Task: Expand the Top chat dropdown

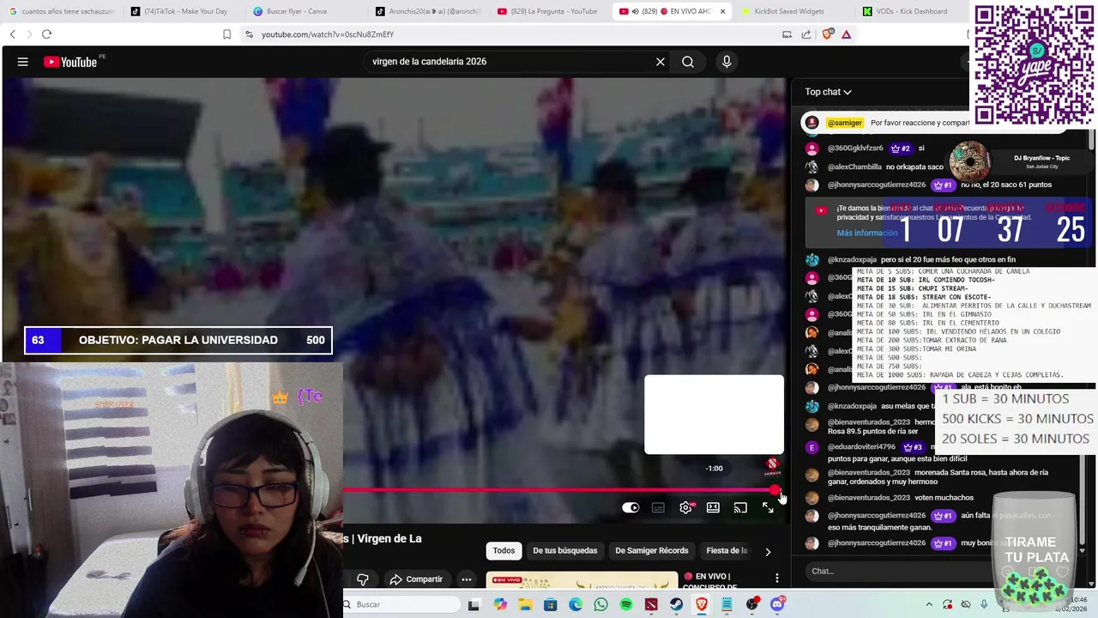Action: (x=828, y=92)
